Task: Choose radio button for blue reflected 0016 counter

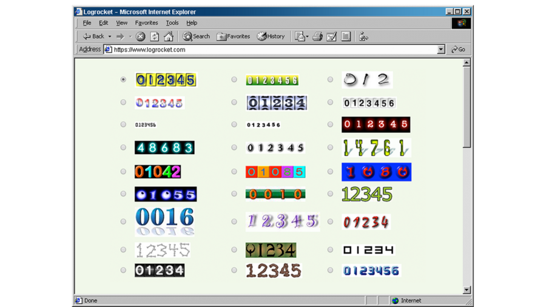Action: 123,221
